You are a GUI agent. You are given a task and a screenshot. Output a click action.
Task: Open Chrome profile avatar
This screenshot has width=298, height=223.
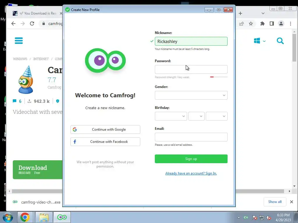(x=281, y=24)
